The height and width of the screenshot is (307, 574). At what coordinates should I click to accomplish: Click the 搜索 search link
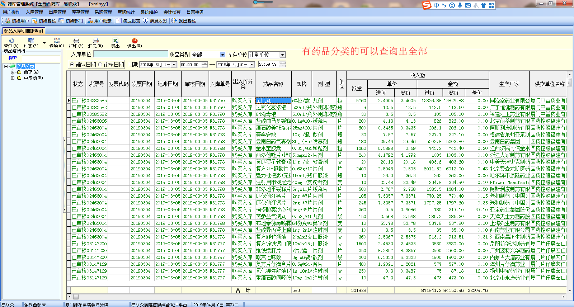(x=13, y=58)
